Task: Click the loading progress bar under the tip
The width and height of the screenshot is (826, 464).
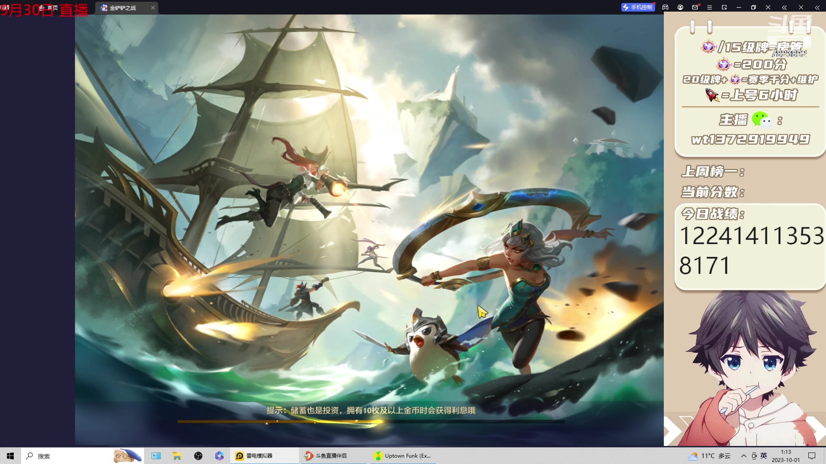Action: (x=371, y=421)
